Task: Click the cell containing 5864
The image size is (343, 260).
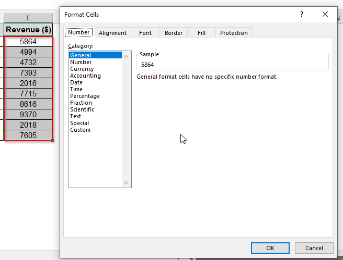Action: coord(28,42)
